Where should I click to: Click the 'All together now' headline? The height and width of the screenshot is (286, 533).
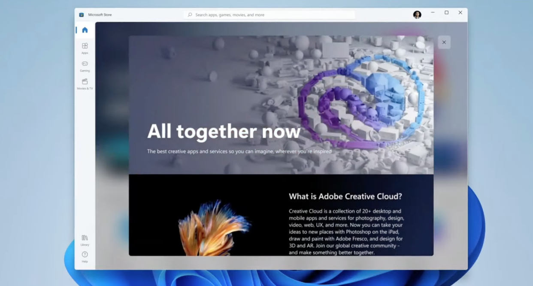[224, 131]
